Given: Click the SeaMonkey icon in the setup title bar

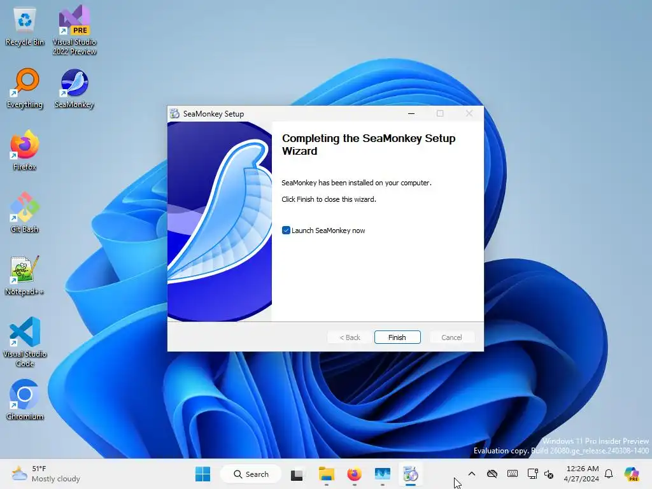Looking at the screenshot, I should 174,113.
